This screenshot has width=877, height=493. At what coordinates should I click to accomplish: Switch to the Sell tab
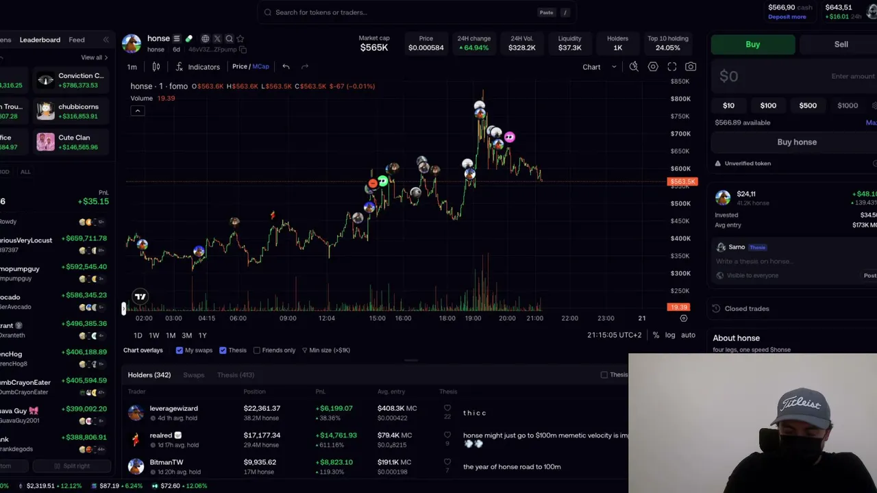[841, 45]
